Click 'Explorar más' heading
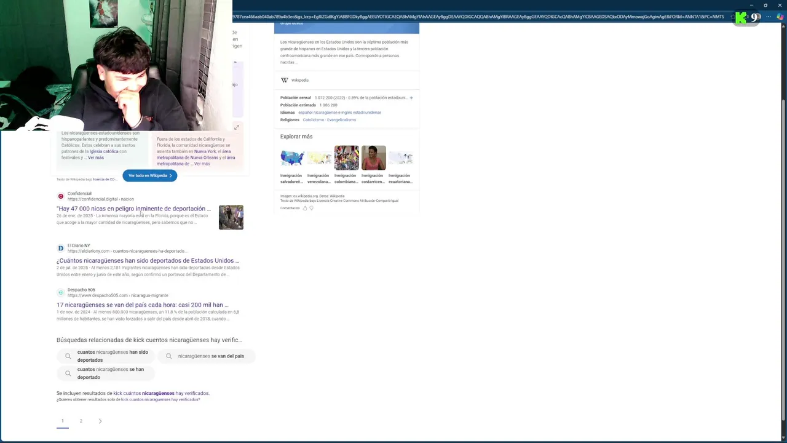 296,137
